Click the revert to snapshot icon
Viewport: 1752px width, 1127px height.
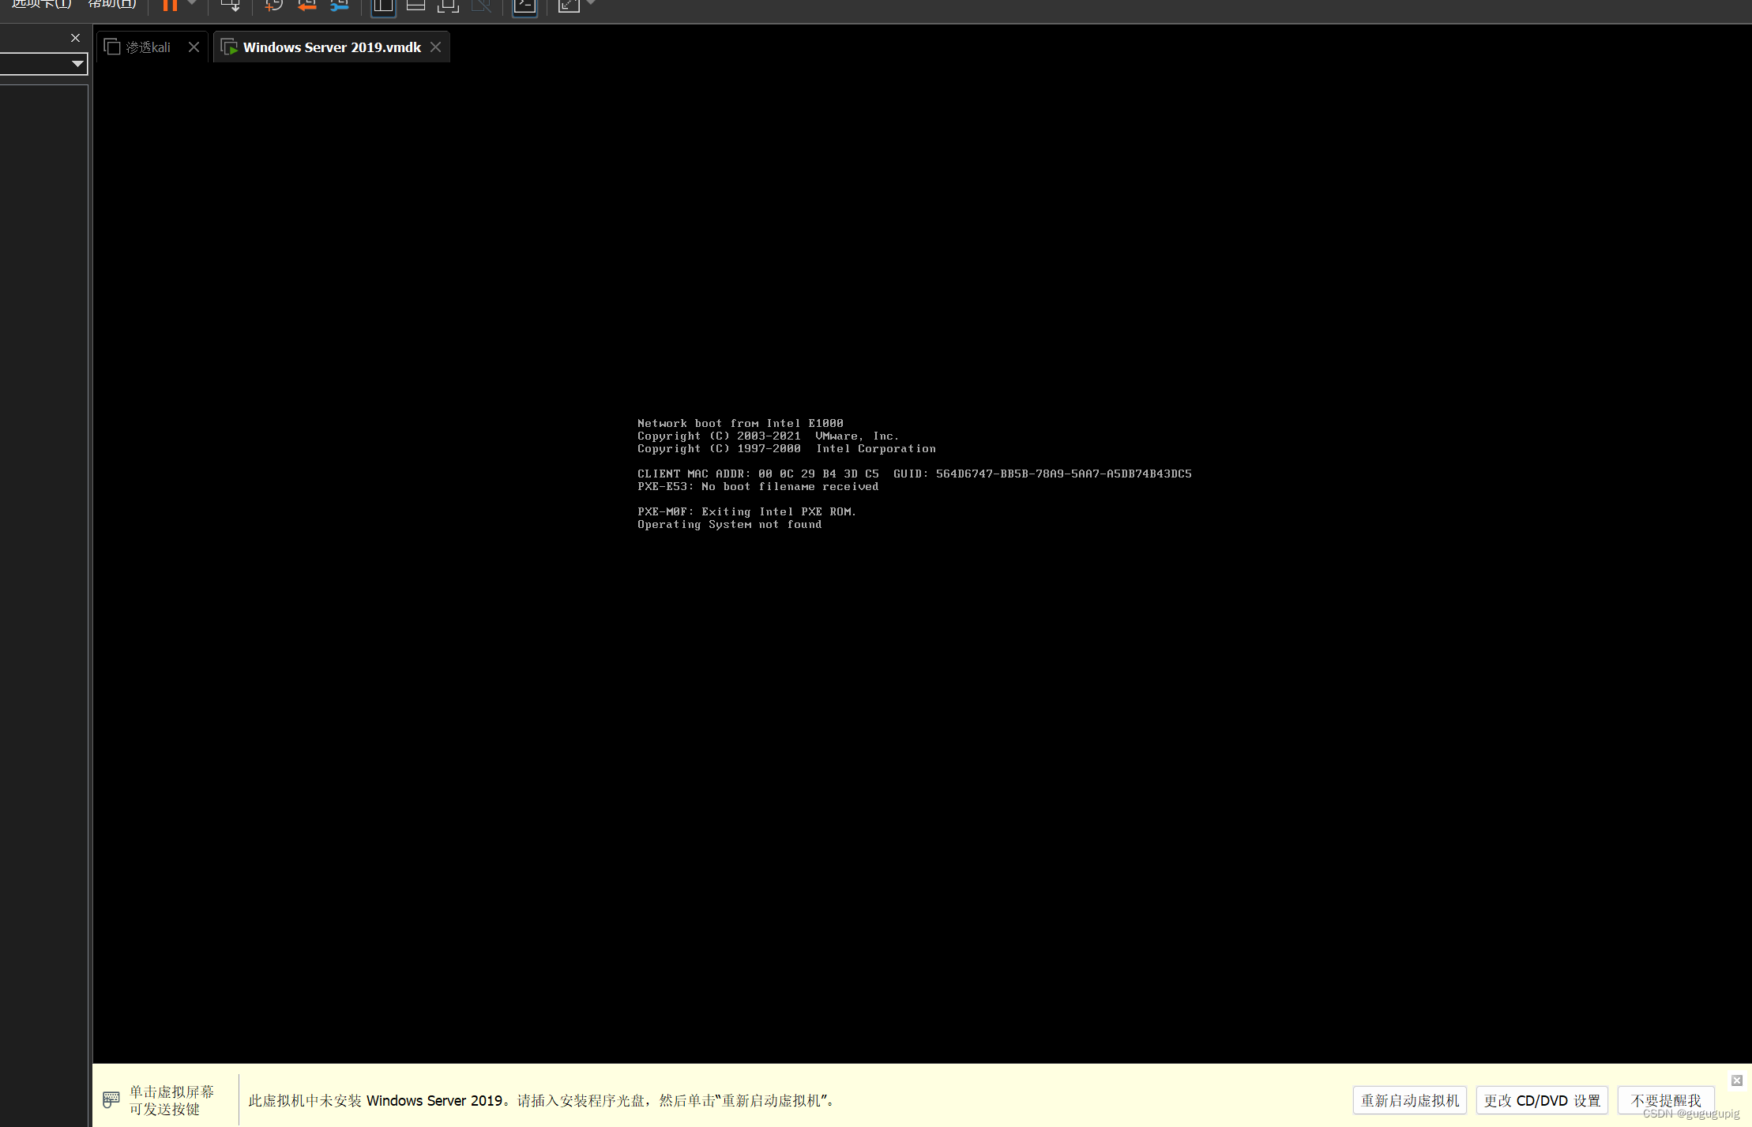pyautogui.click(x=306, y=5)
